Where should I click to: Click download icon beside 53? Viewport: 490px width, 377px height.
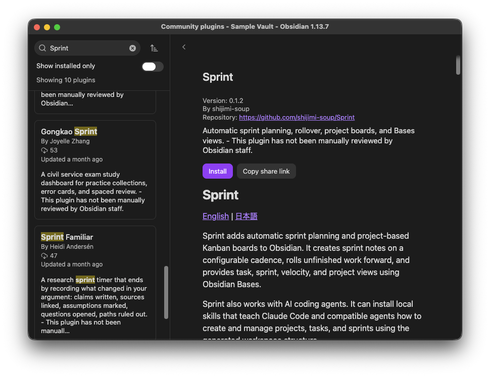pos(44,150)
